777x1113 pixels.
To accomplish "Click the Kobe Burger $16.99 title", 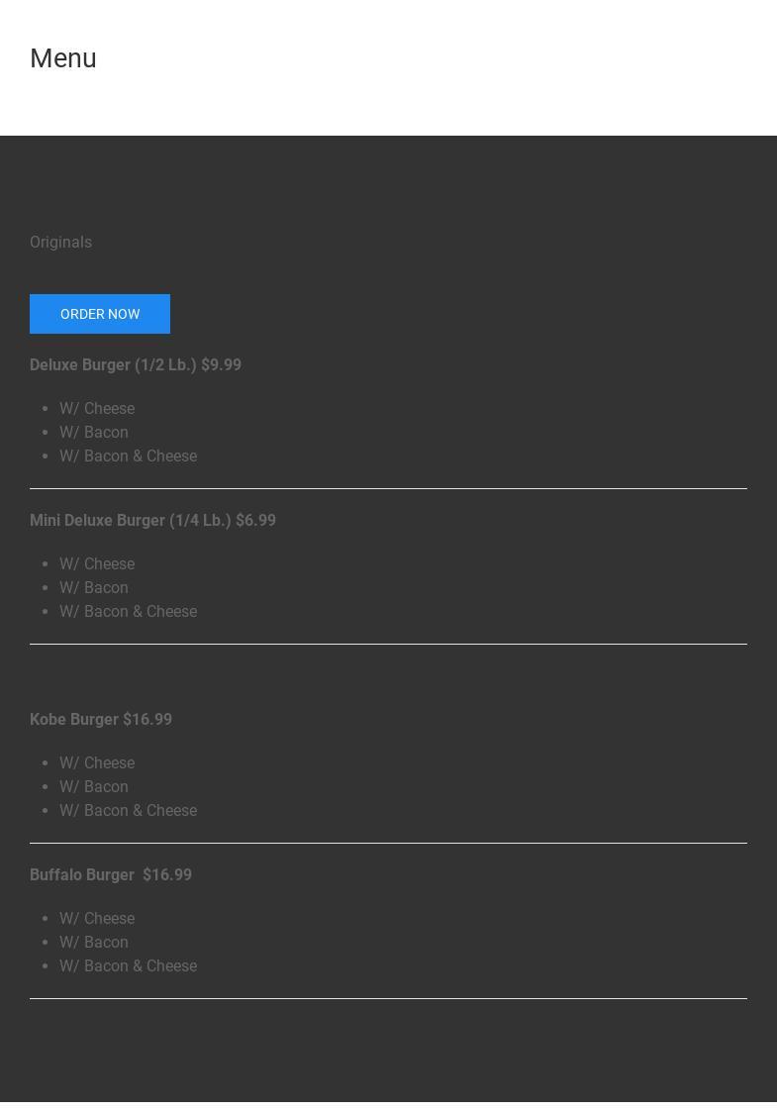I will pos(101,719).
